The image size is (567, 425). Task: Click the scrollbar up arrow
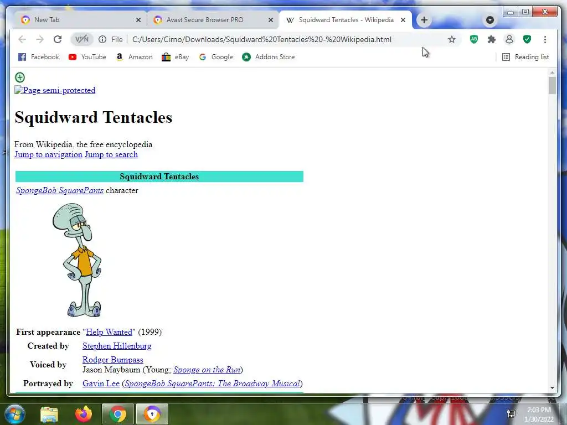click(x=552, y=72)
